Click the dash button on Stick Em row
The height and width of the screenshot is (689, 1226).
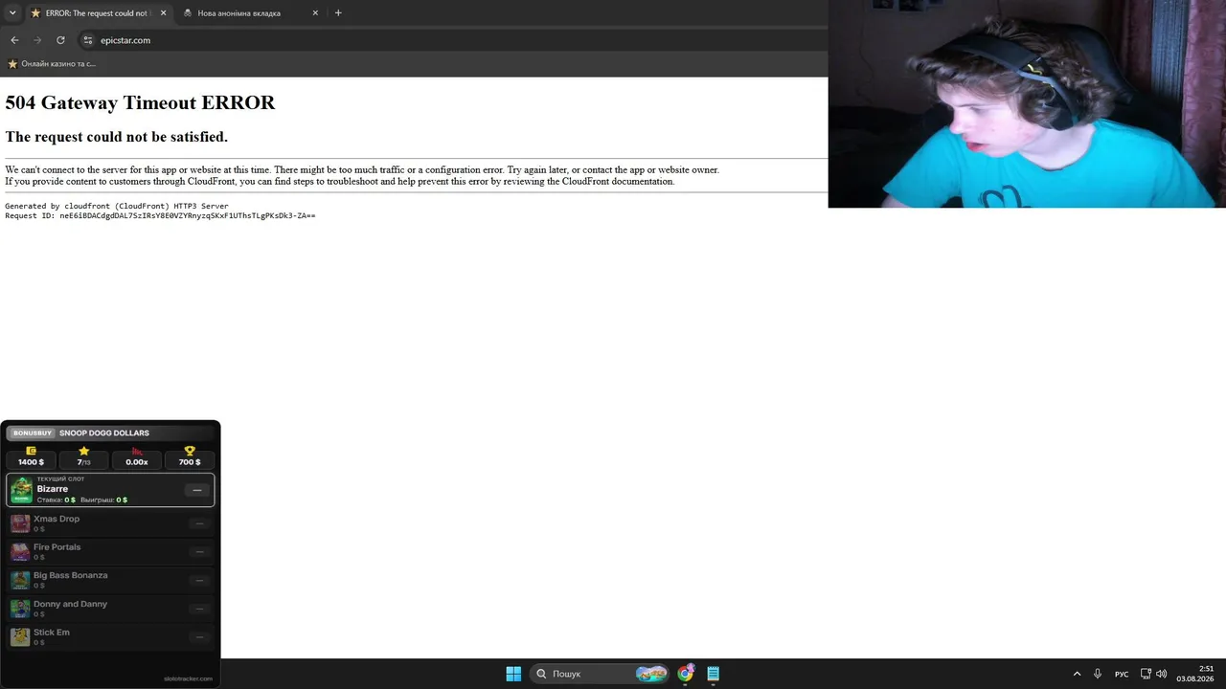(199, 637)
